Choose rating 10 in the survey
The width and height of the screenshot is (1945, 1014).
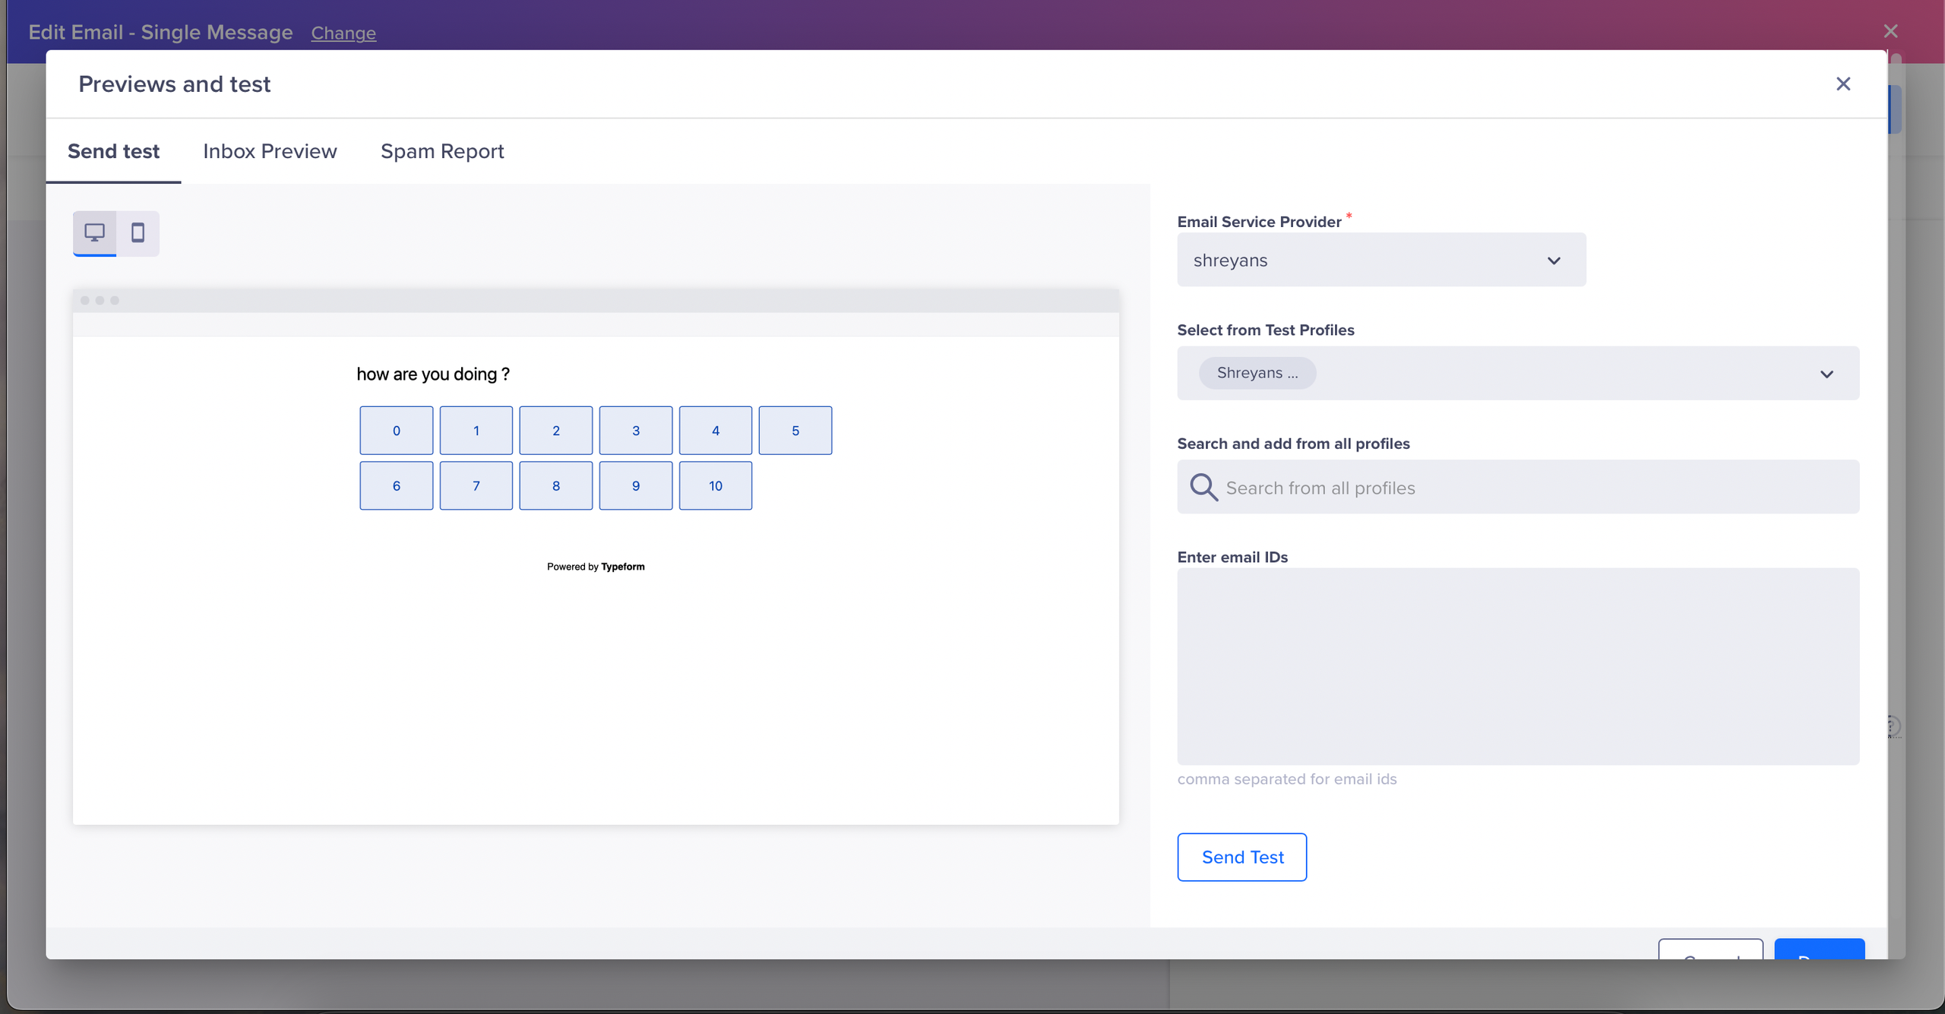(715, 486)
